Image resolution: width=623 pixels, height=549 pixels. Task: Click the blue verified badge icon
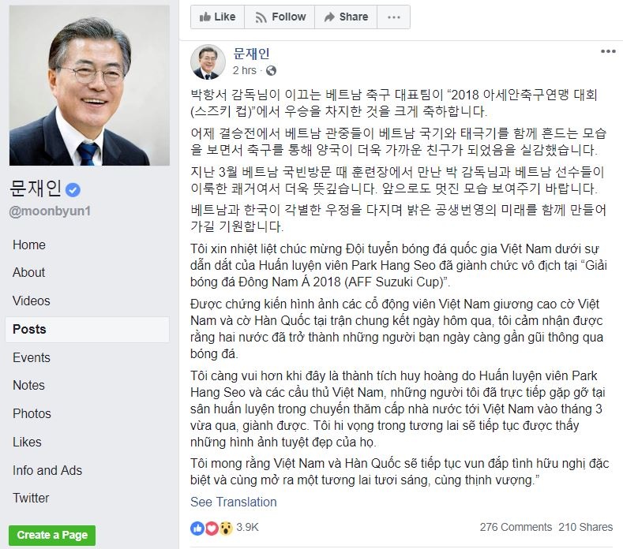click(x=73, y=190)
